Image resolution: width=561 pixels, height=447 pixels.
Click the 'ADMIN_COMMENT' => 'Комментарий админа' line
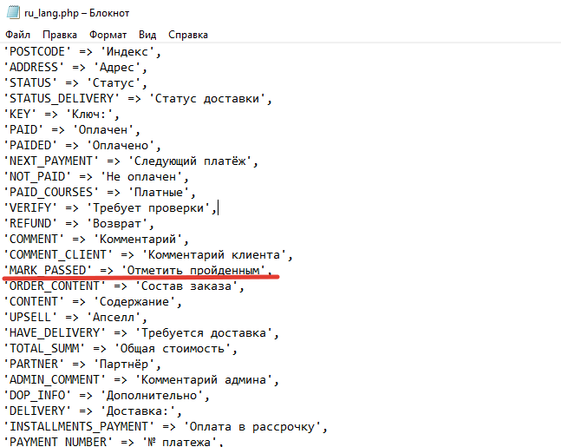(x=141, y=379)
